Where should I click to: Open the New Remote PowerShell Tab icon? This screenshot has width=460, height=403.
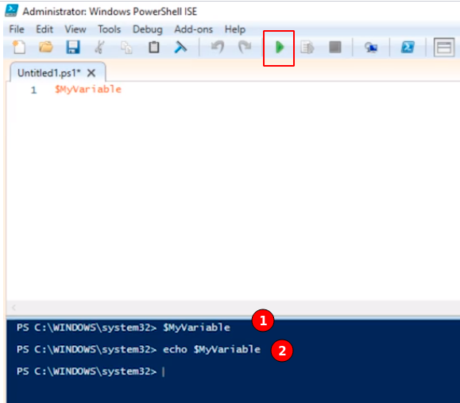371,48
